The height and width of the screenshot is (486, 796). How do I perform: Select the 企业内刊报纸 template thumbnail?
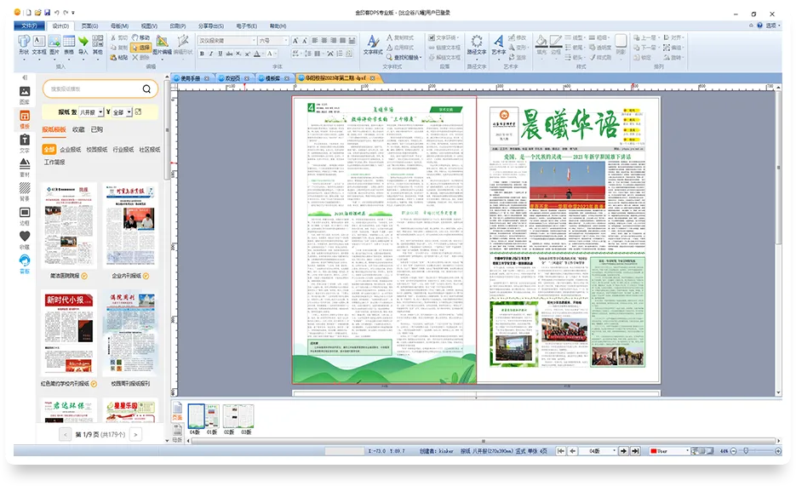click(x=129, y=225)
